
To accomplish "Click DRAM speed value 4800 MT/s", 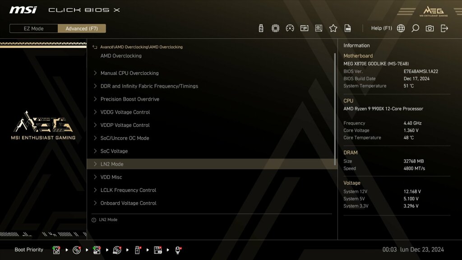I will (414, 169).
